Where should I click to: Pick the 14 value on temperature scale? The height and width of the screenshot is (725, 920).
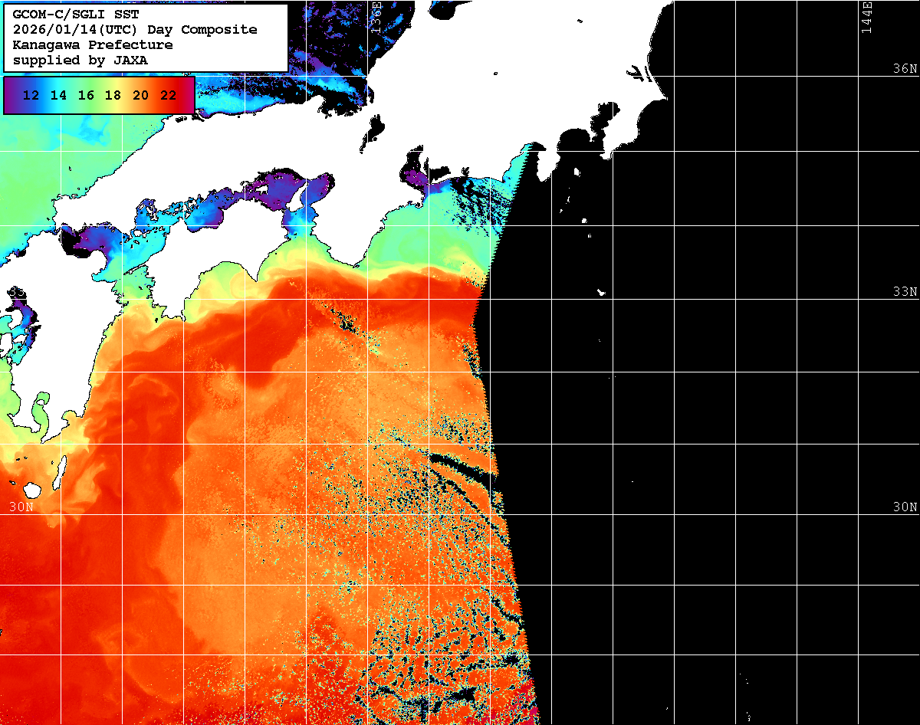(58, 96)
